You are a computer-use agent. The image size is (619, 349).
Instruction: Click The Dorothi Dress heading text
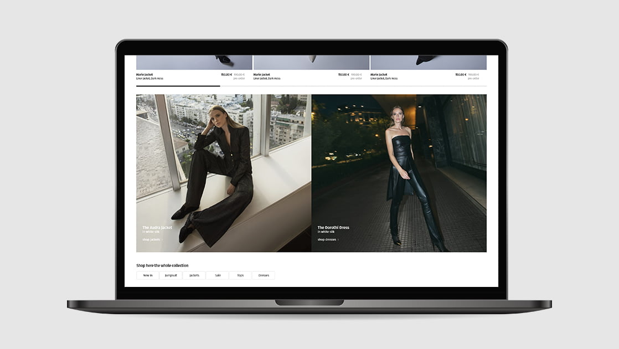(x=333, y=228)
